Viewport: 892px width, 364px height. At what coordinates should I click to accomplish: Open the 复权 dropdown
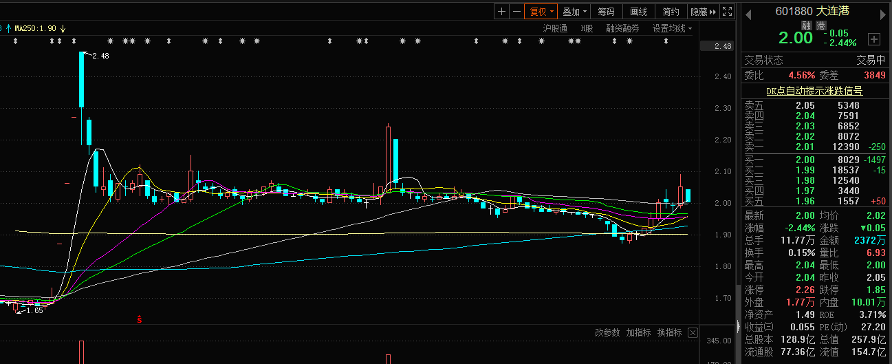540,12
